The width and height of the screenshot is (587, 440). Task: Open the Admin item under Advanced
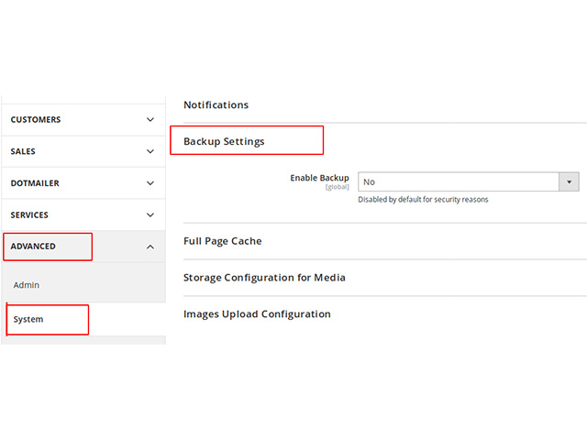click(x=27, y=285)
